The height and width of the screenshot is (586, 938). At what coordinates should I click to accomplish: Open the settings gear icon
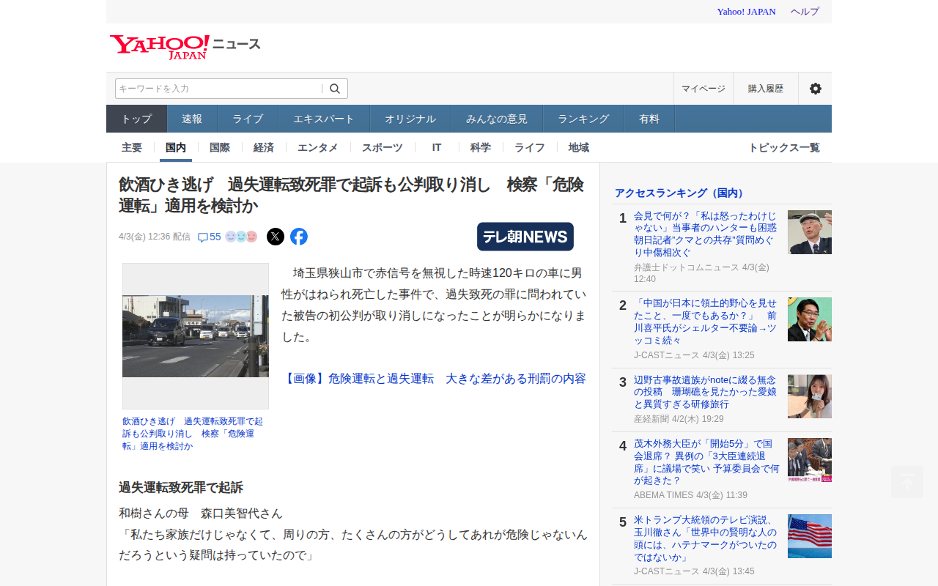click(x=815, y=89)
